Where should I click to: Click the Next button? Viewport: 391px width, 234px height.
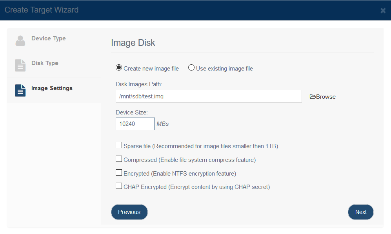coord(360,212)
